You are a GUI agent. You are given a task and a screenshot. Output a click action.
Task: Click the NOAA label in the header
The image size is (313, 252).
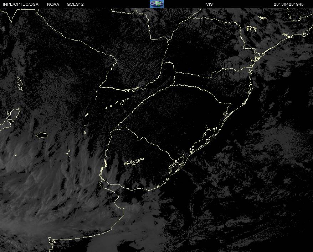pyautogui.click(x=53, y=4)
